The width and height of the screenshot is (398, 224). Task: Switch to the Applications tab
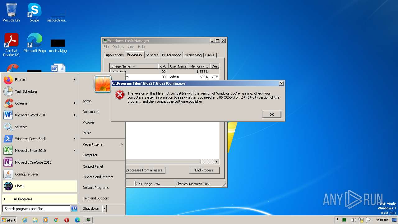tap(115, 55)
